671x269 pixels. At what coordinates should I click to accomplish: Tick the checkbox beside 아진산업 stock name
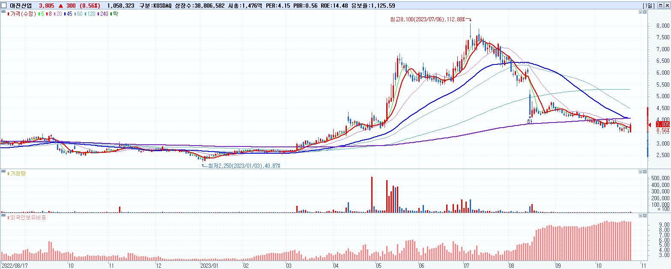[4, 5]
